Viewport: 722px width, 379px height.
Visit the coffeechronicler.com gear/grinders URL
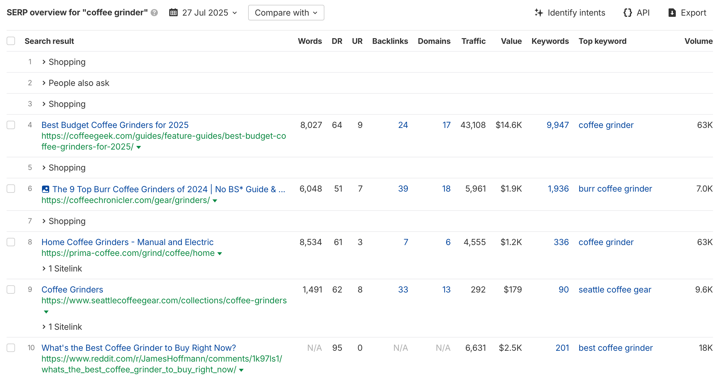[x=125, y=200]
